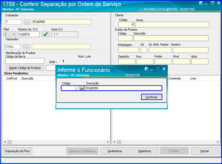Open Depuração de Peso

point(17,151)
